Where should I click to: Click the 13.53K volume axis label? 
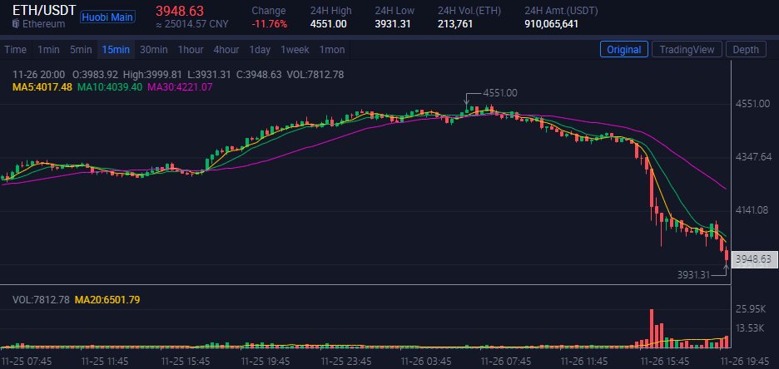point(751,327)
